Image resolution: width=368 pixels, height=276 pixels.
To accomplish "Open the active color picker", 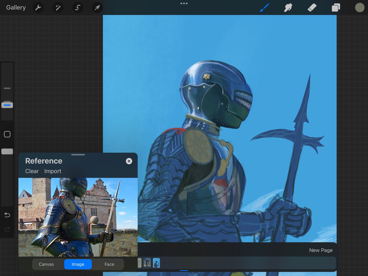I will coord(359,7).
